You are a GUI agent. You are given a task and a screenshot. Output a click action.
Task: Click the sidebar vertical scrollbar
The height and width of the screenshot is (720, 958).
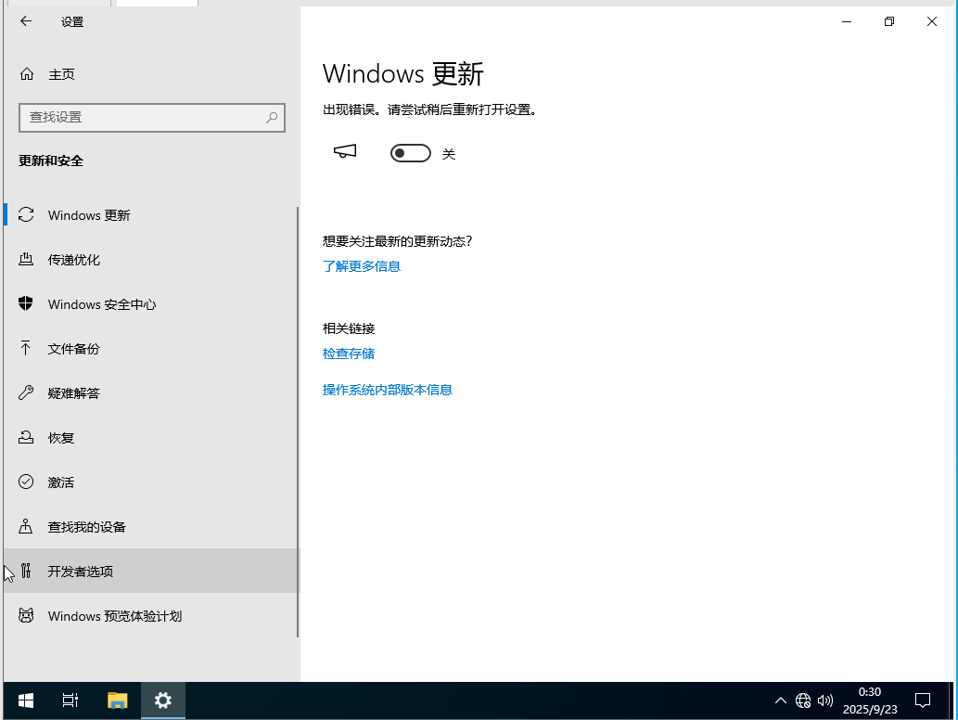click(x=298, y=422)
